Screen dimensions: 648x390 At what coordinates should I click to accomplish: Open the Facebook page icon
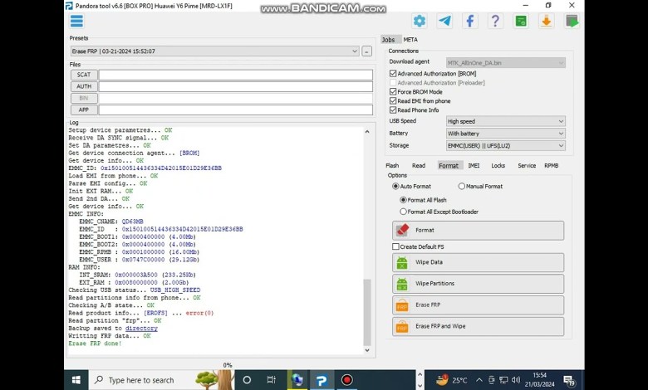click(x=470, y=21)
